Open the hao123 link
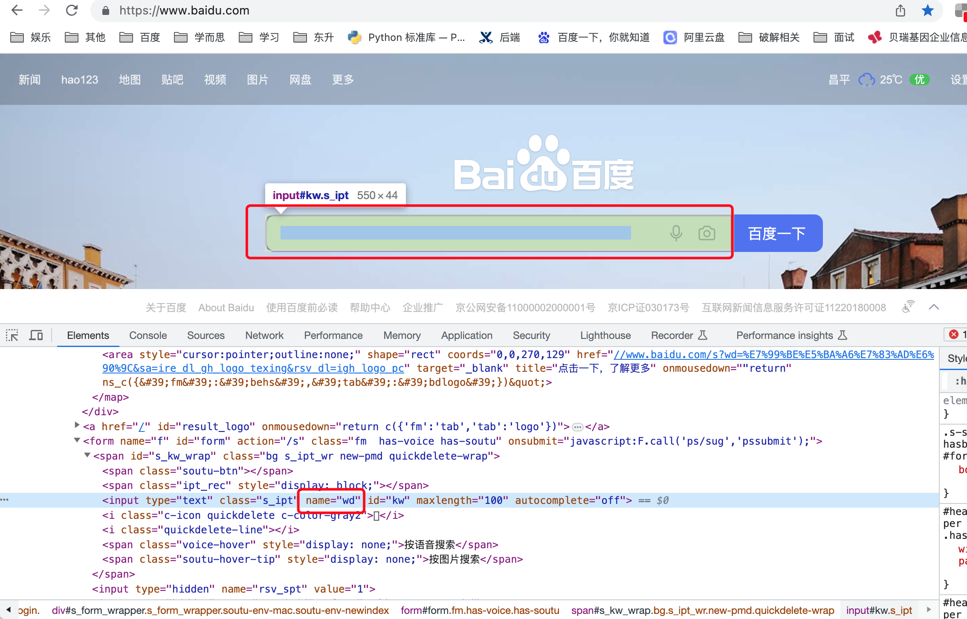The height and width of the screenshot is (619, 967). point(80,80)
